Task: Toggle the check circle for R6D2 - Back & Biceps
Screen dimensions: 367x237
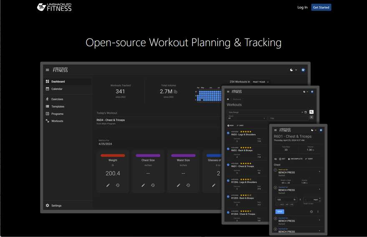Action: tap(228, 149)
